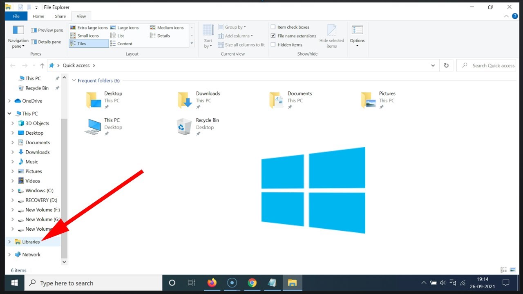
Task: Expand Windows (C:) drive node
Action: pos(13,191)
